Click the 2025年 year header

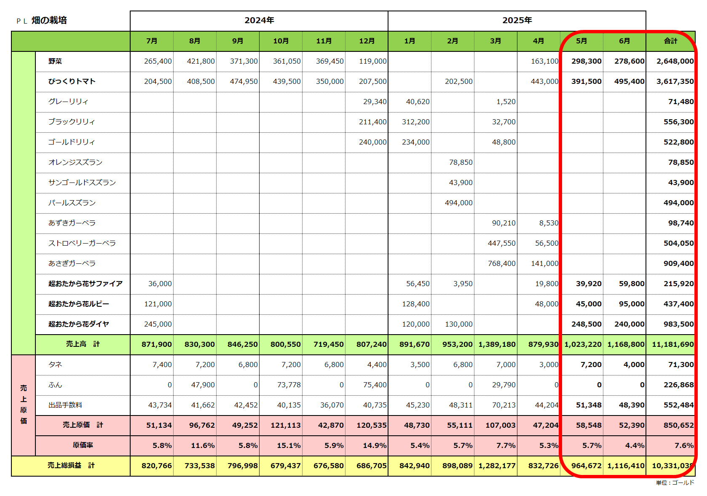[517, 20]
